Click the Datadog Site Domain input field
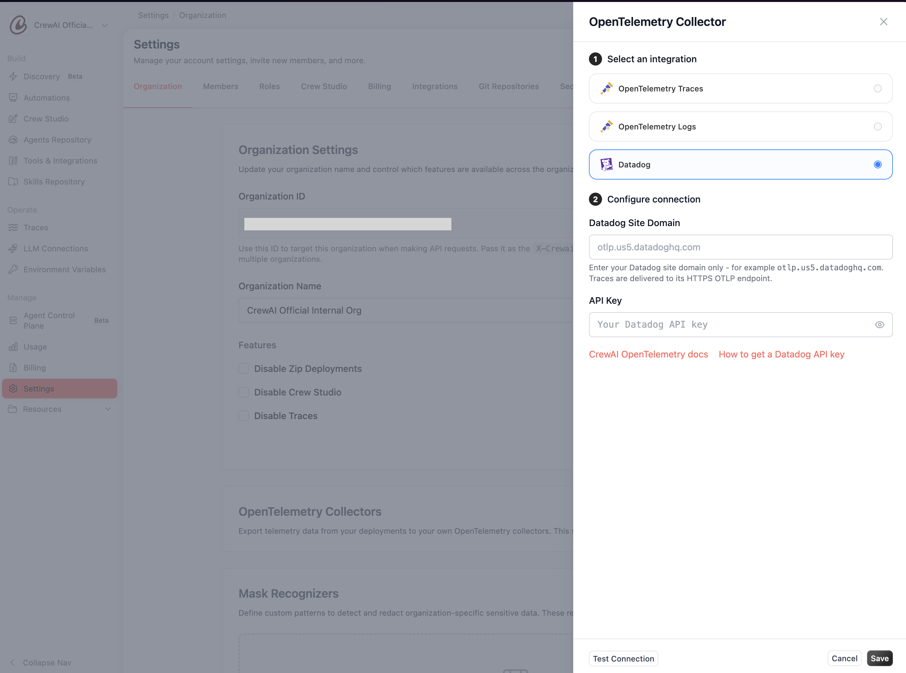The width and height of the screenshot is (906, 673). tap(741, 247)
